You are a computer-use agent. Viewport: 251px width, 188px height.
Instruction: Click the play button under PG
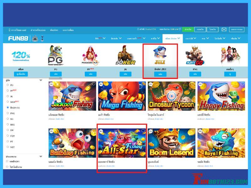(56, 74)
